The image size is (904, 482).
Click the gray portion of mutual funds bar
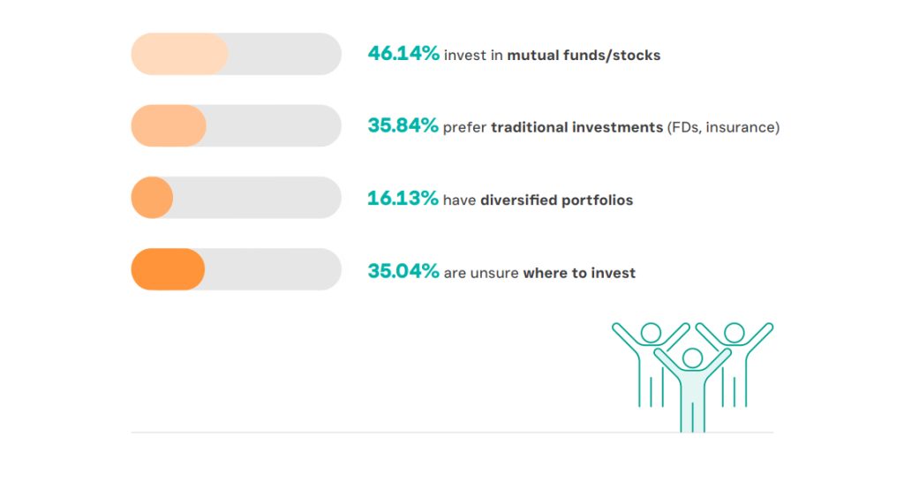285,54
